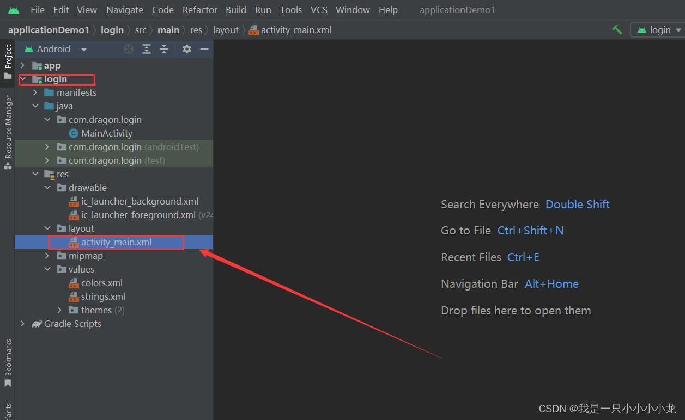
Task: Select ic_launcher_background.xml in project tree
Action: coord(114,201)
